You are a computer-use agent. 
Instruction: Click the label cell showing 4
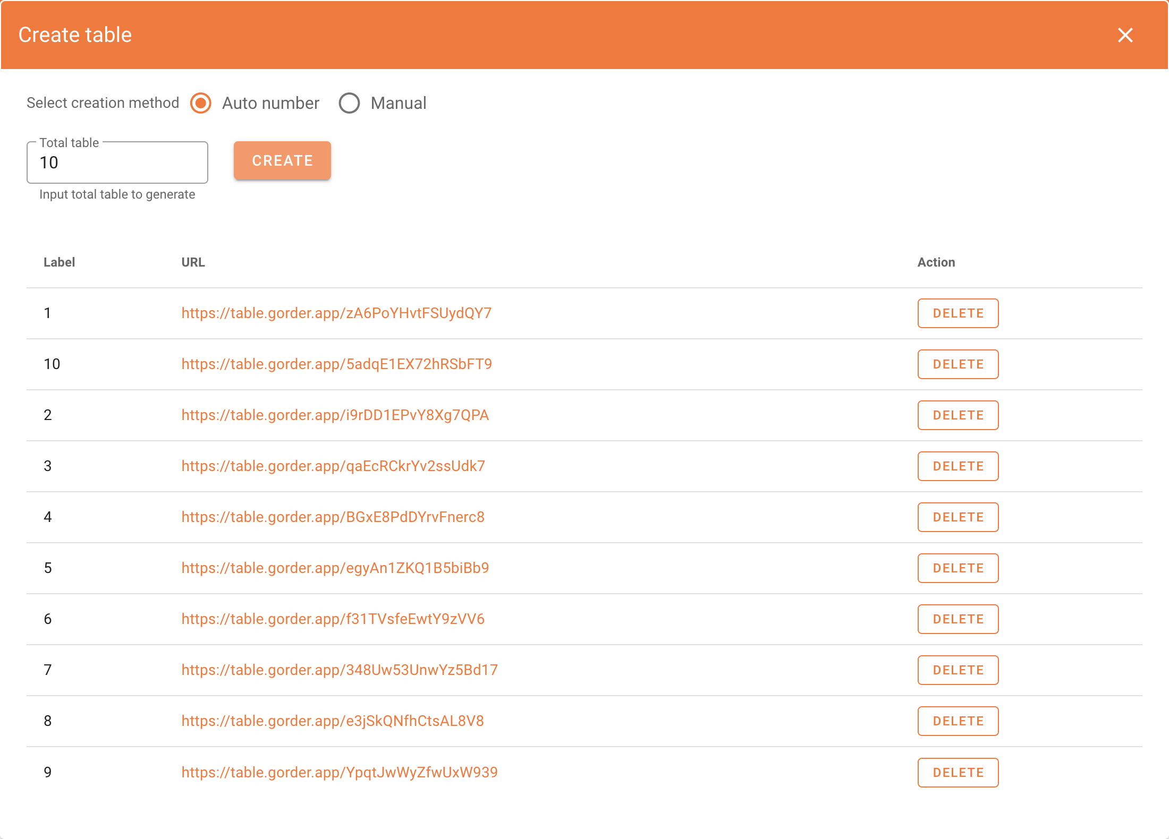click(x=48, y=517)
